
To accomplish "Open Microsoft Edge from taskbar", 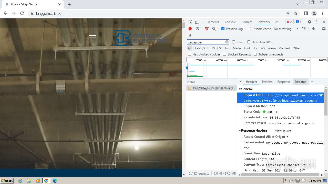I will point(55,180).
